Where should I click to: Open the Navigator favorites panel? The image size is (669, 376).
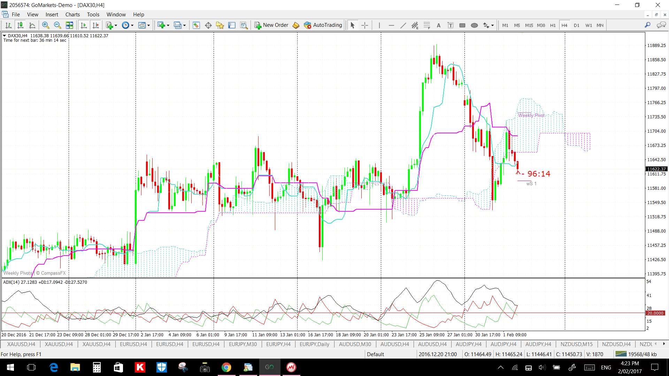[220, 25]
